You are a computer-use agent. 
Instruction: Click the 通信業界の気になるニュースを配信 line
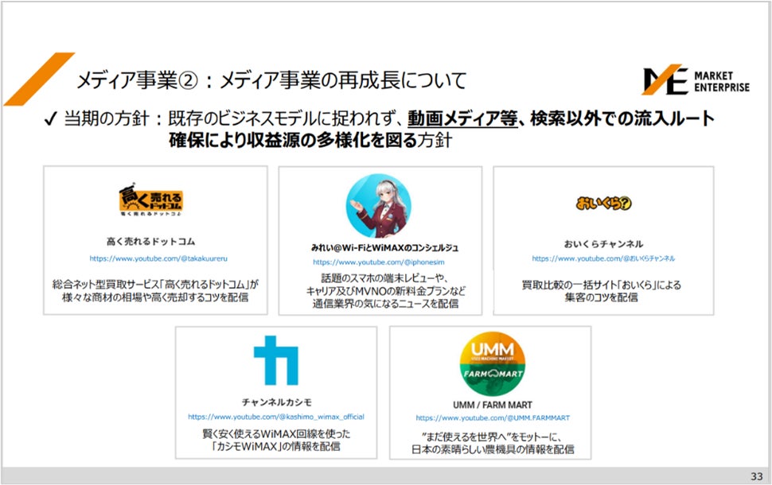point(385,304)
